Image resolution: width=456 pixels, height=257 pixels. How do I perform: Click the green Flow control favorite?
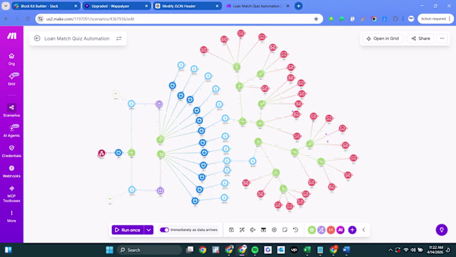pyautogui.click(x=312, y=230)
